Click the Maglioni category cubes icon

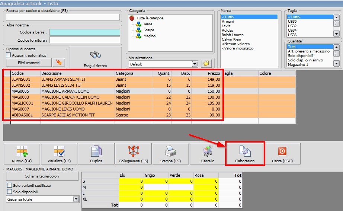point(139,36)
